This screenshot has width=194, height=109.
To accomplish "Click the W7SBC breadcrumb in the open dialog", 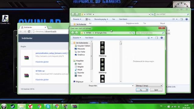I will [x=89, y=33].
